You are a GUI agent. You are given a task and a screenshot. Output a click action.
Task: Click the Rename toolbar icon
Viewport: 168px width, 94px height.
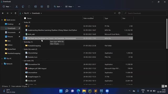(35, 7)
